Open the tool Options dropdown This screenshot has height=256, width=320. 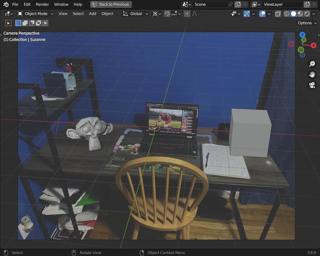point(307,23)
